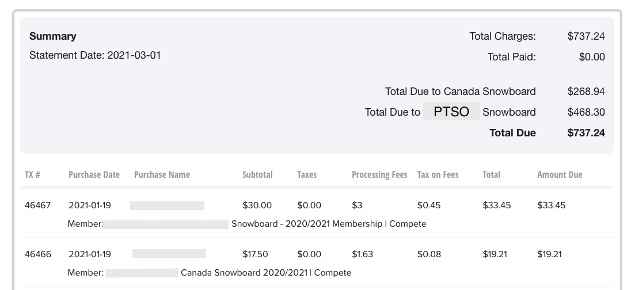The image size is (631, 290).
Task: Open transaction number 46466
Action: click(38, 254)
